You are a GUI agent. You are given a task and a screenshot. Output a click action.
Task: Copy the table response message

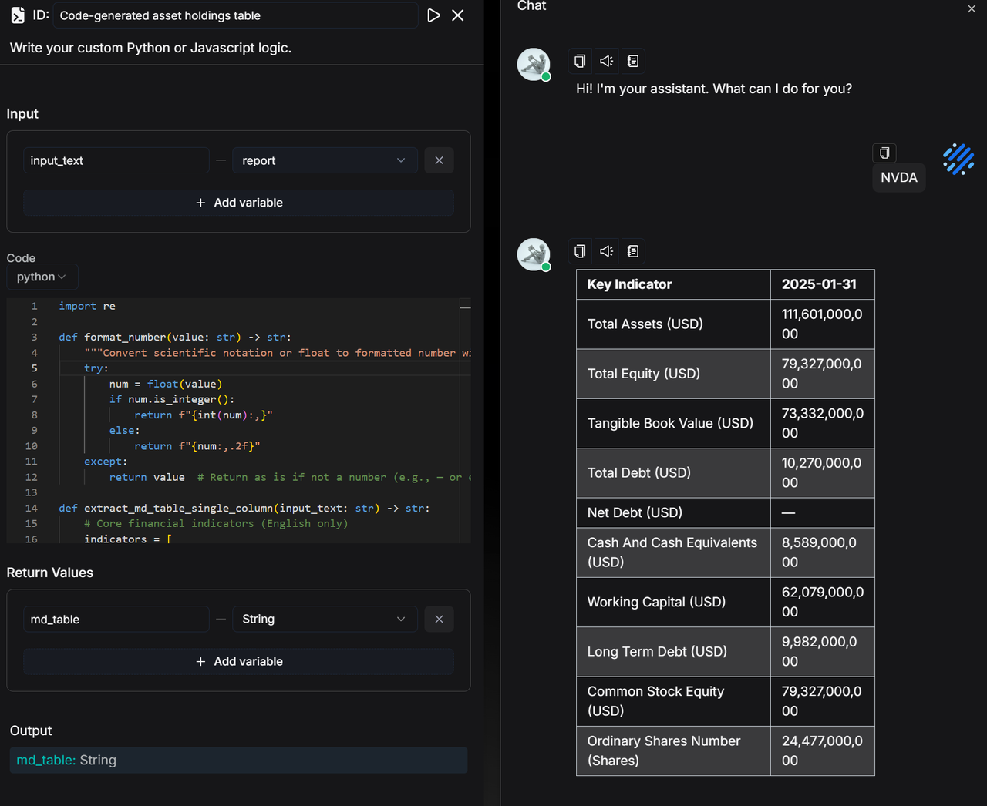point(581,251)
